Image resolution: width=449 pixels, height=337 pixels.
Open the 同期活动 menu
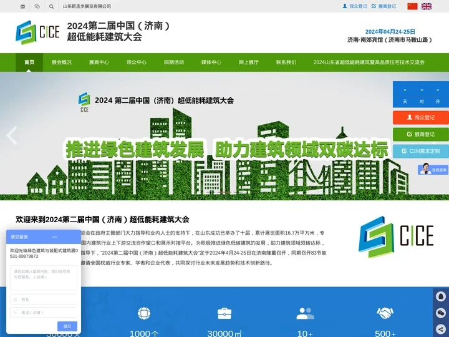[x=174, y=62]
